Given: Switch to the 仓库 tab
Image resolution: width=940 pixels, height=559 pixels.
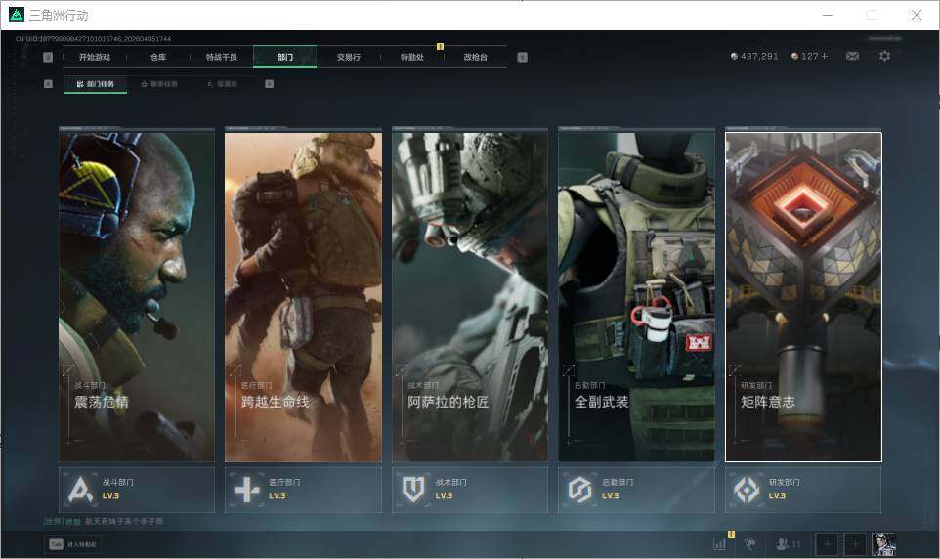Looking at the screenshot, I should pyautogui.click(x=158, y=57).
